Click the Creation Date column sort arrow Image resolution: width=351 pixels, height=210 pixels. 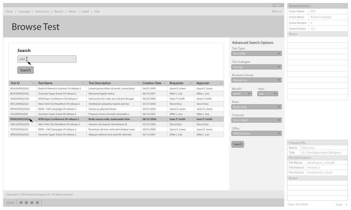165,83
